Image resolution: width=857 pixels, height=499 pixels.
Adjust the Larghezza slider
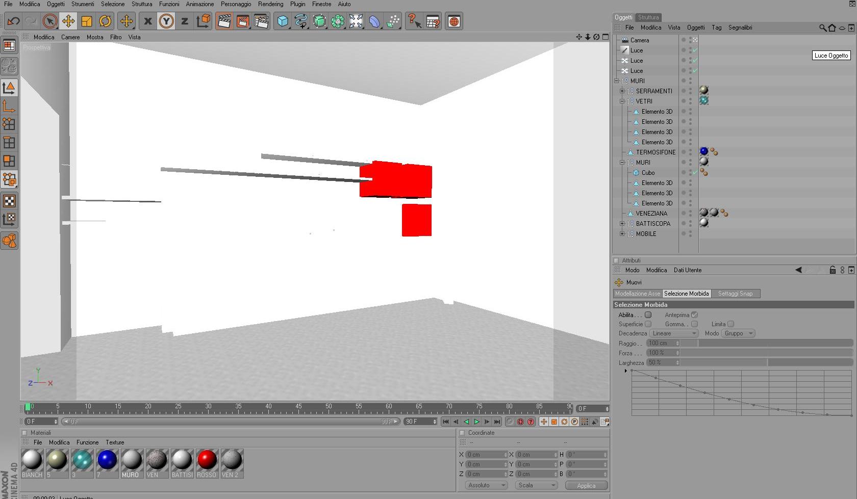coord(766,362)
